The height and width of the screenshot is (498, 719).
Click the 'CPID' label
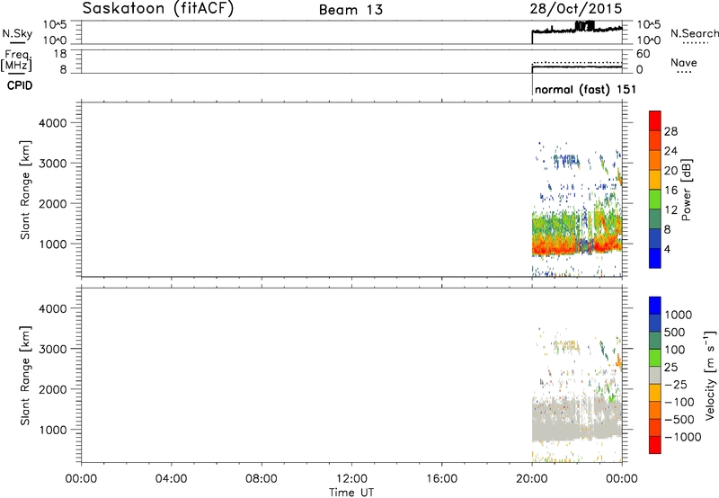coord(20,85)
